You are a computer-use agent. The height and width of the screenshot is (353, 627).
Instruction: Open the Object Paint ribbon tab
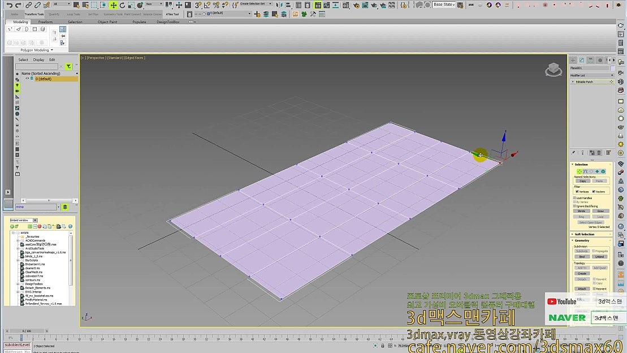pos(107,22)
